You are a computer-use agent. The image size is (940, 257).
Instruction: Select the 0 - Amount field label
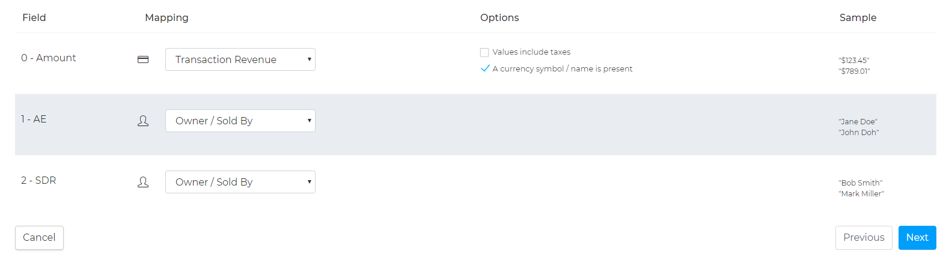coord(49,58)
